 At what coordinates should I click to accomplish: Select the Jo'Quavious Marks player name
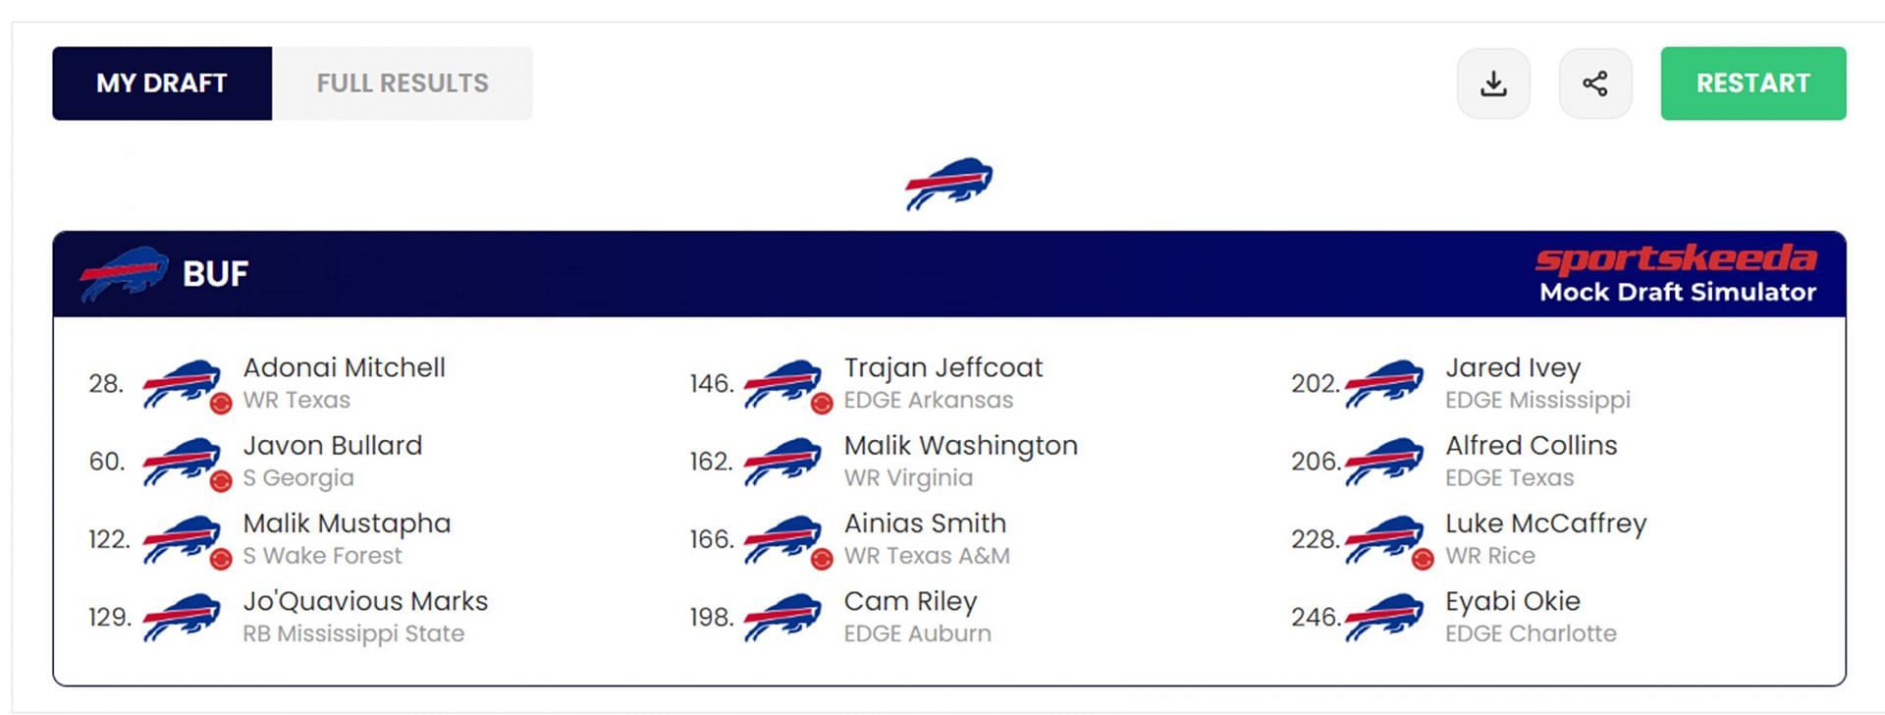click(x=365, y=601)
